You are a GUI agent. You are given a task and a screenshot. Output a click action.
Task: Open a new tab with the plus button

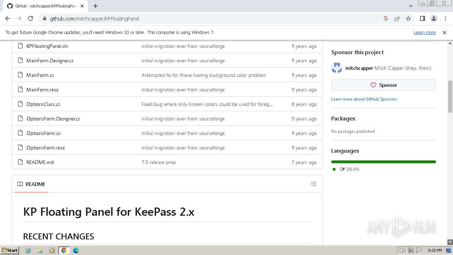click(96, 6)
